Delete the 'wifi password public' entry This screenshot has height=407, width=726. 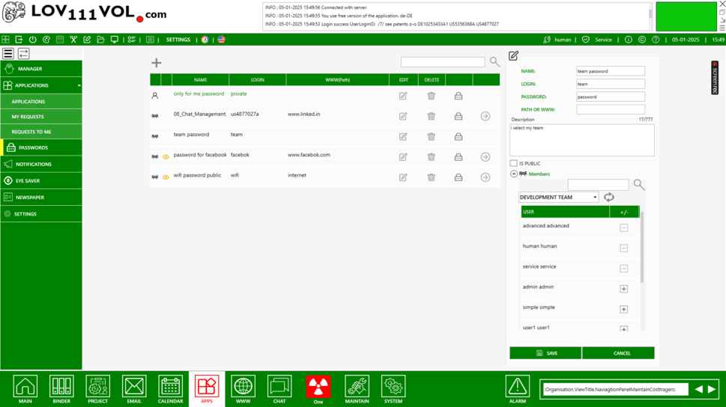431,177
